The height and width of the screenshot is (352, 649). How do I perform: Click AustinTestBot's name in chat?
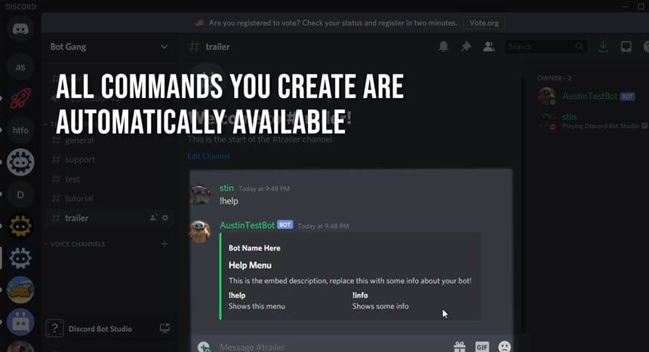(247, 225)
